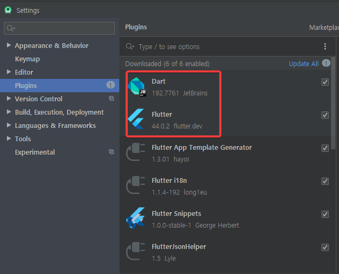The image size is (339, 274).
Task: Toggle the Flutter Snippets plugin checkbox
Action: [x=325, y=214]
